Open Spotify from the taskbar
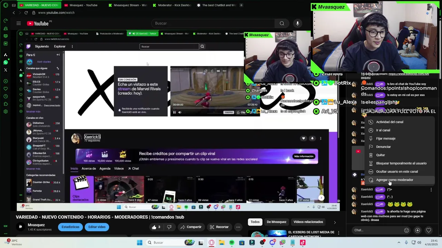Screen dimensions: 442x248 232,242
